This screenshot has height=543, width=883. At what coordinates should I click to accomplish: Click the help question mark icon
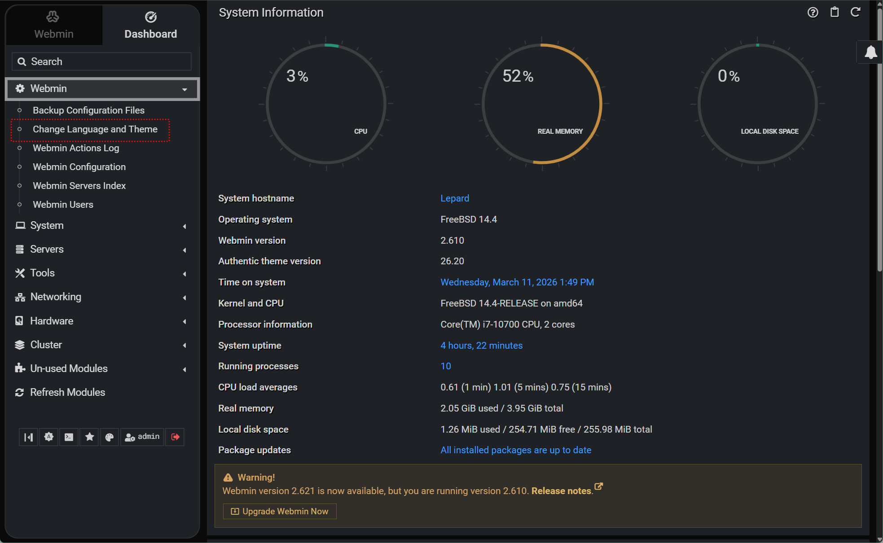(813, 13)
